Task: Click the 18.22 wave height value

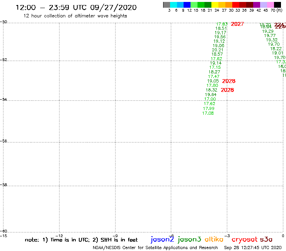Action: tap(276, 49)
